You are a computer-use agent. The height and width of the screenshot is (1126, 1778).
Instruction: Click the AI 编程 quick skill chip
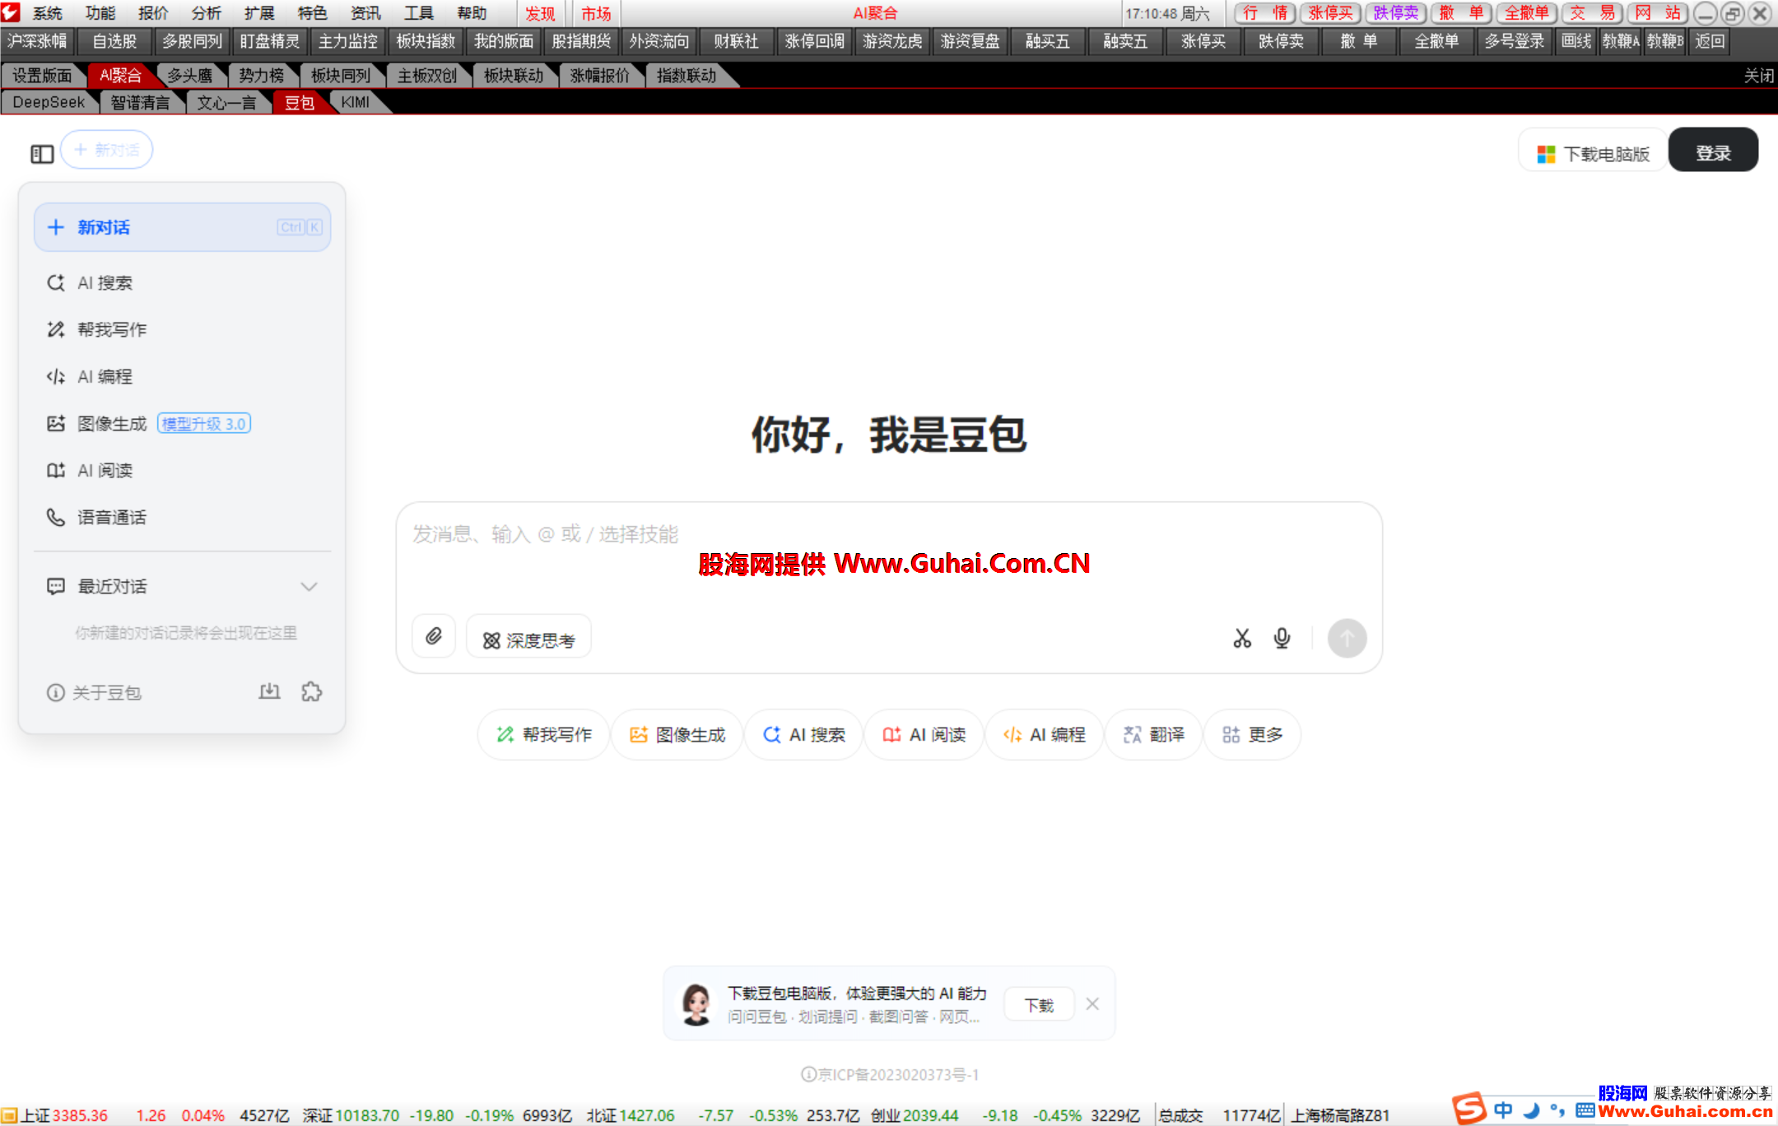point(1045,734)
